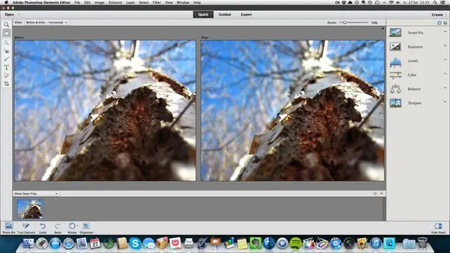
Task: Select the Zoom magnifier tool
Action: 6,25
